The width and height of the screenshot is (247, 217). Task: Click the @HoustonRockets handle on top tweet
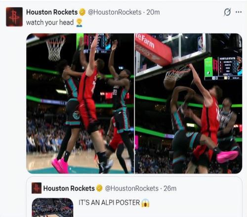pyautogui.click(x=115, y=12)
